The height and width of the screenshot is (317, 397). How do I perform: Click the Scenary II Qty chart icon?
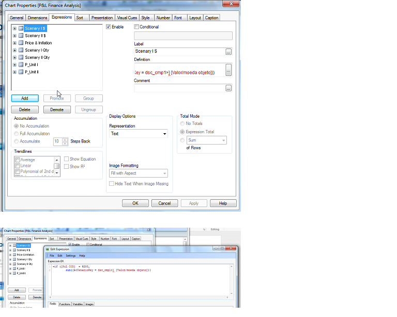click(x=21, y=57)
